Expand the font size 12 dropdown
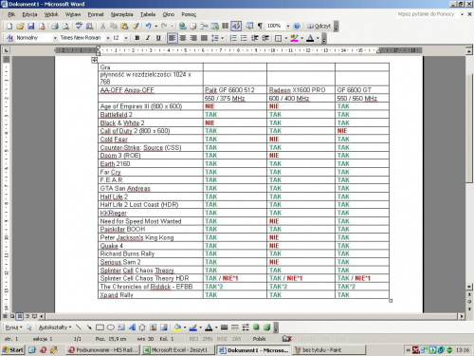The image size is (474, 356). tap(126, 38)
